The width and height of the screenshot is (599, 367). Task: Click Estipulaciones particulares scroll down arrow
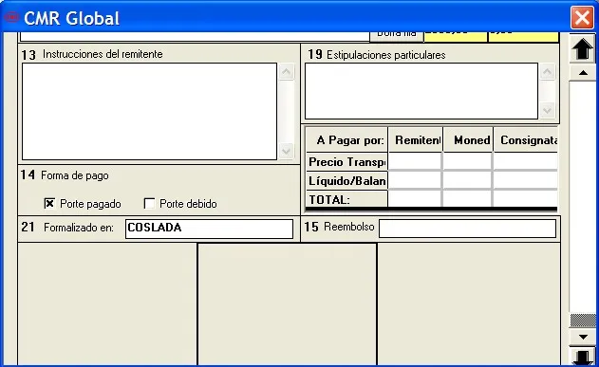click(x=548, y=111)
